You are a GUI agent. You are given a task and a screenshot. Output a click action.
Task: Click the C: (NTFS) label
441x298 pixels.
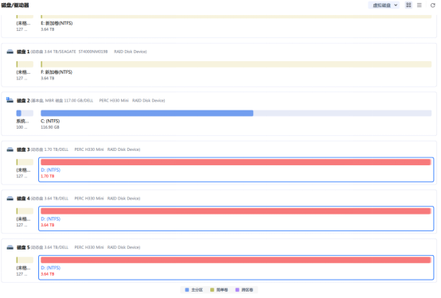[50, 121]
